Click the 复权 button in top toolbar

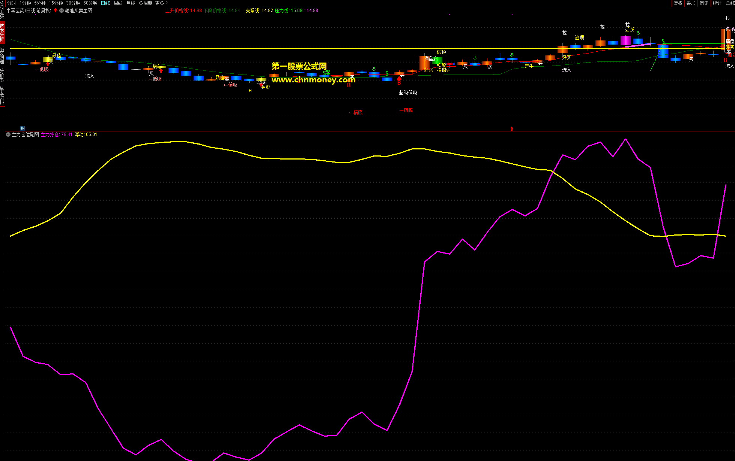click(x=678, y=3)
